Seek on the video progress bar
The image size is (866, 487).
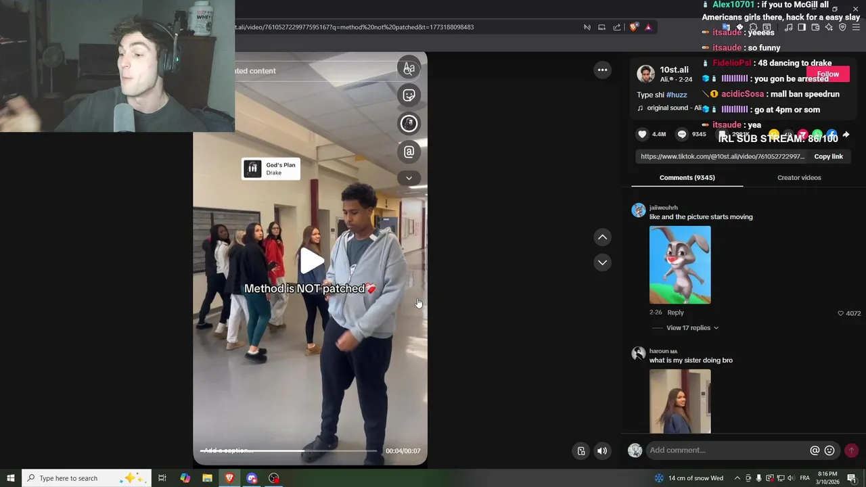tap(288, 450)
